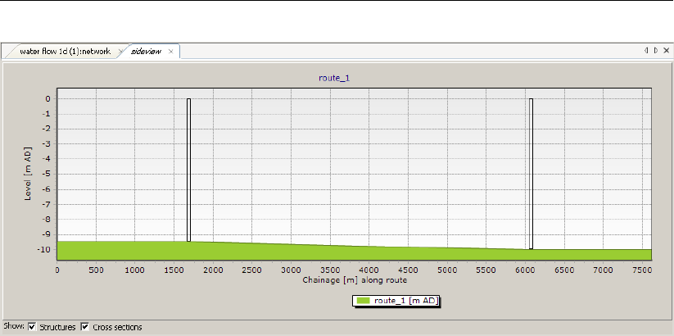The width and height of the screenshot is (674, 336).
Task: Click the Cross sections checkbox label text
Action: pyautogui.click(x=117, y=328)
